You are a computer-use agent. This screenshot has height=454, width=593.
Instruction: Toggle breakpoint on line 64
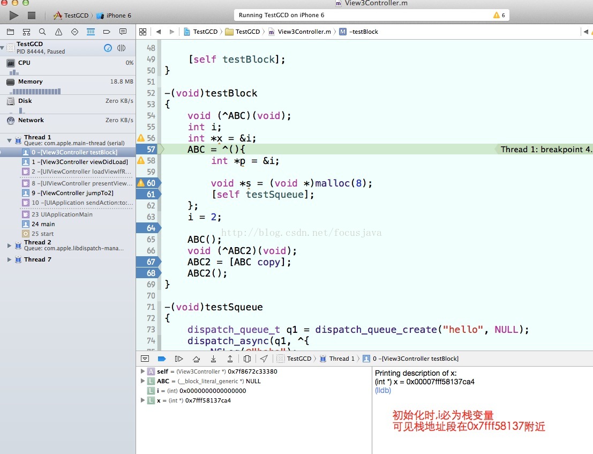[149, 228]
